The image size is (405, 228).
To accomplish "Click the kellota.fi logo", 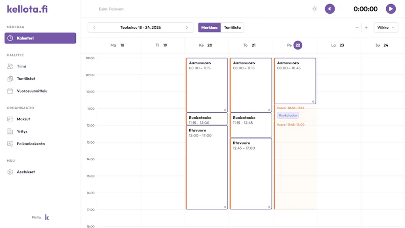I will (x=27, y=9).
